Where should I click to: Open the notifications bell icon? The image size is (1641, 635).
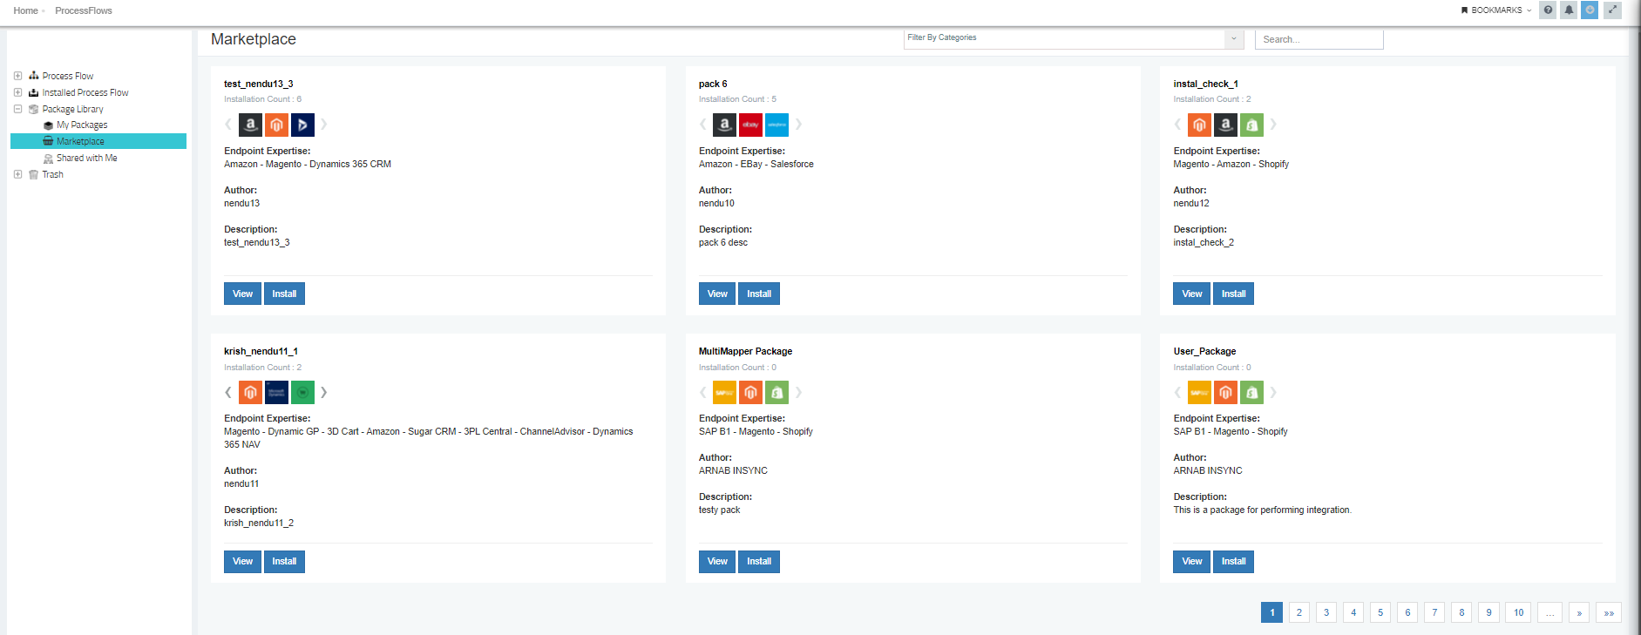(x=1569, y=10)
